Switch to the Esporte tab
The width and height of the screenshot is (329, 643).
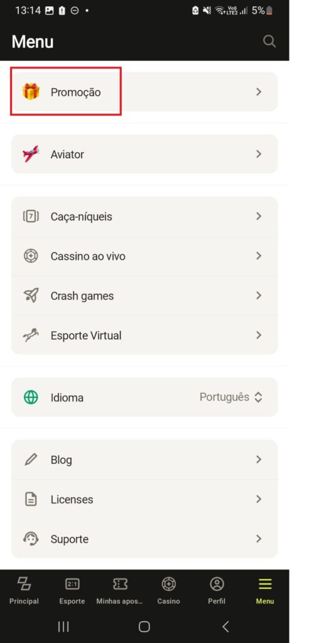[72, 591]
